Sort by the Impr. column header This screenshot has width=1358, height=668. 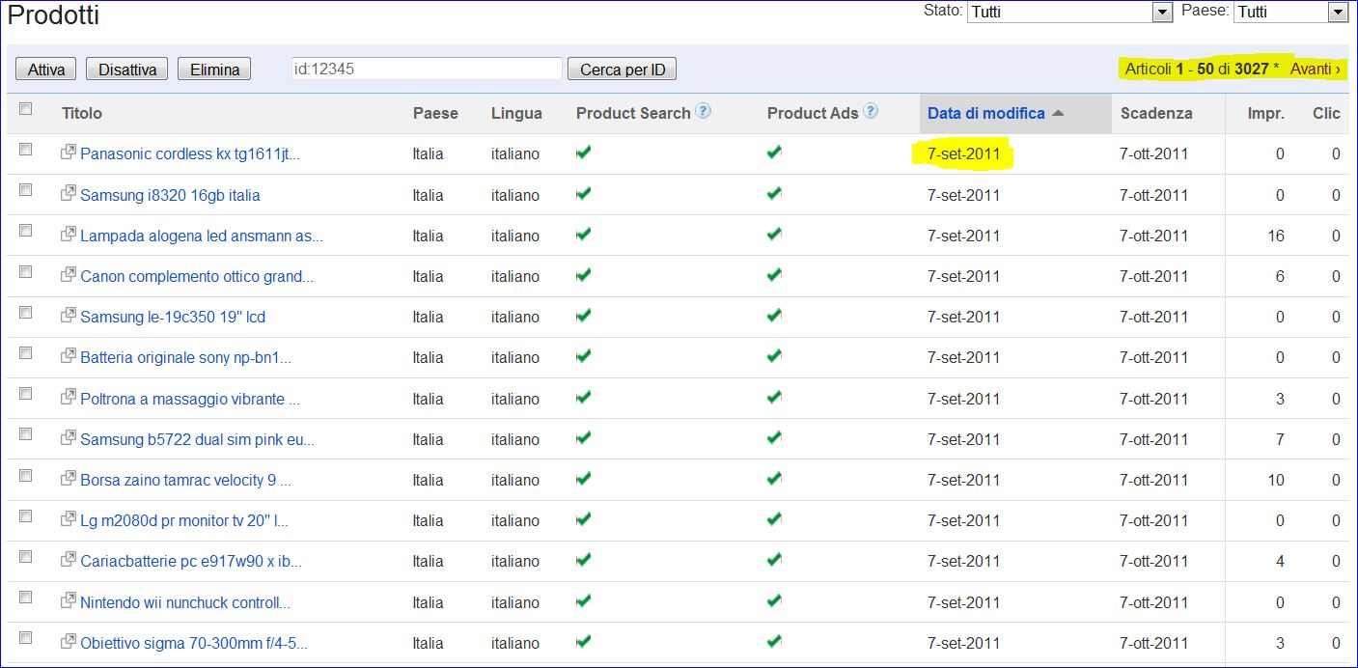click(x=1265, y=114)
